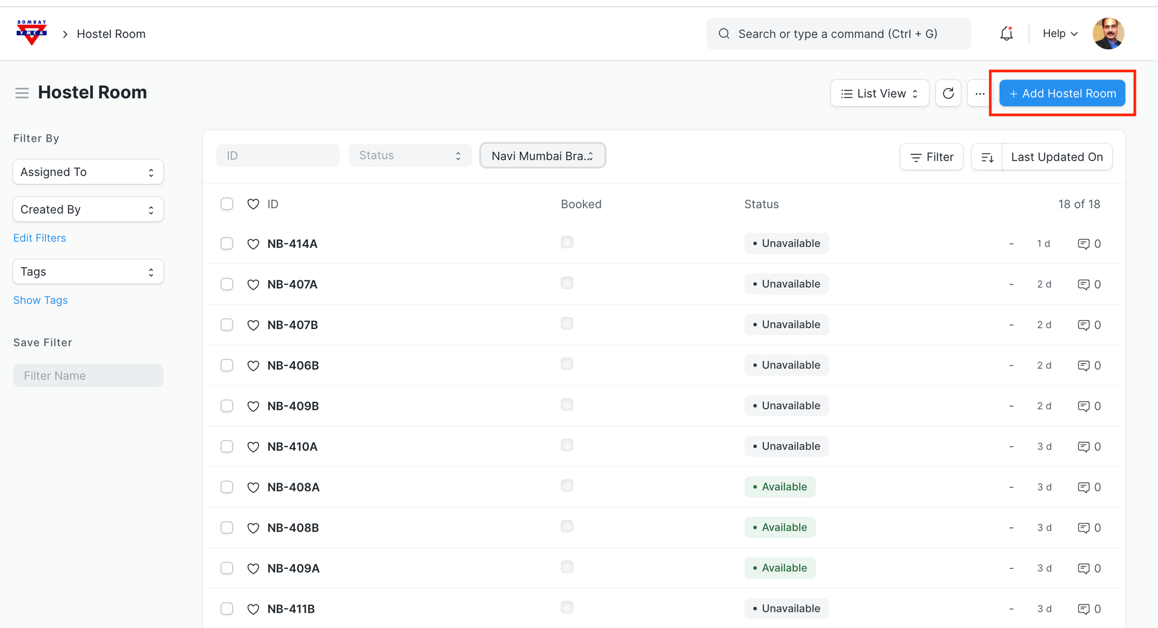Focus the Filter Name input field
The height and width of the screenshot is (628, 1158).
[88, 375]
